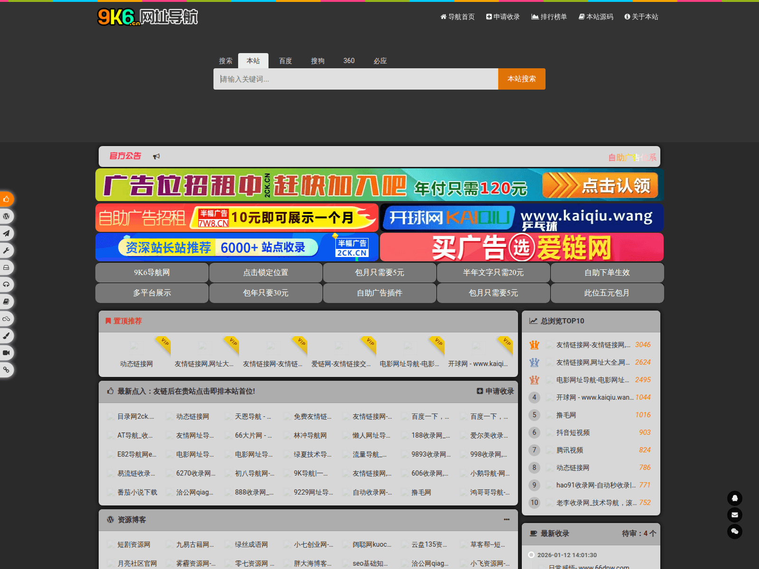Select the 搜狗 search tab

(x=317, y=61)
